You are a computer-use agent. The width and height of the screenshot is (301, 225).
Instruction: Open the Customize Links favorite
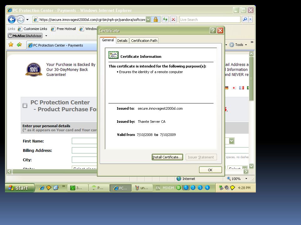click(x=32, y=29)
